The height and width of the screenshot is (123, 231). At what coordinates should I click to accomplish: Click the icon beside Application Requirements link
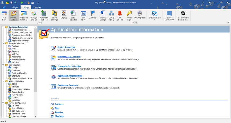[x=53, y=77]
